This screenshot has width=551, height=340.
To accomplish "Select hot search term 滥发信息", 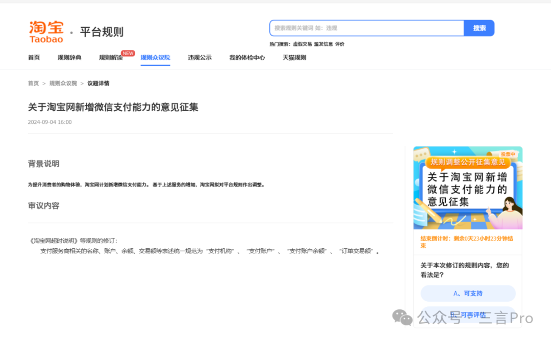I will pyautogui.click(x=323, y=44).
